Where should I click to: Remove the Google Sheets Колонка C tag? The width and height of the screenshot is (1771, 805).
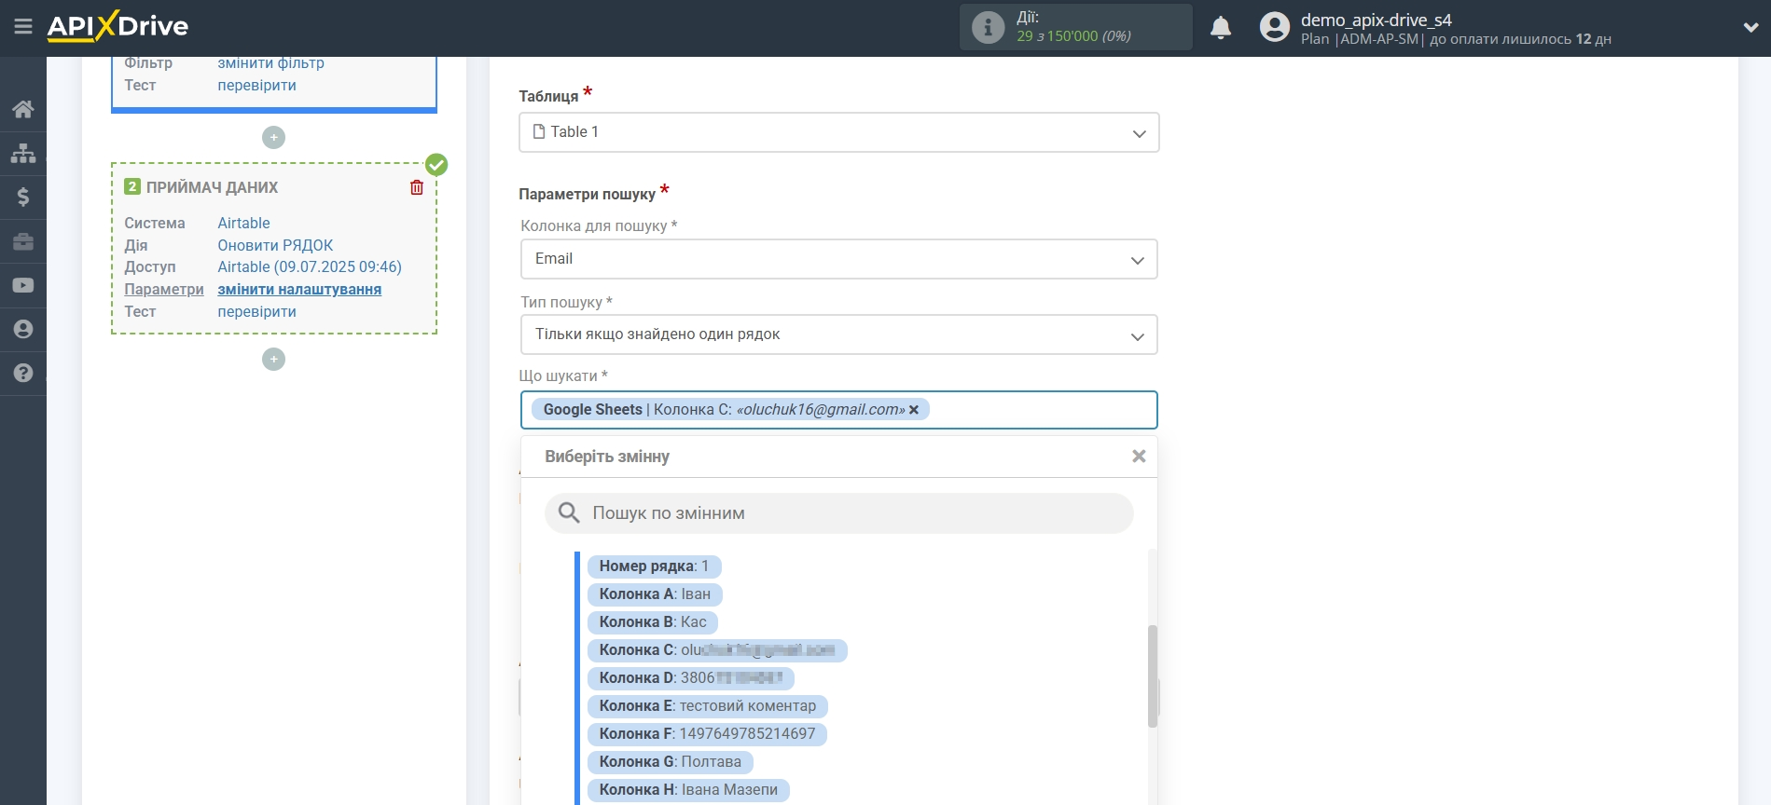[914, 409]
